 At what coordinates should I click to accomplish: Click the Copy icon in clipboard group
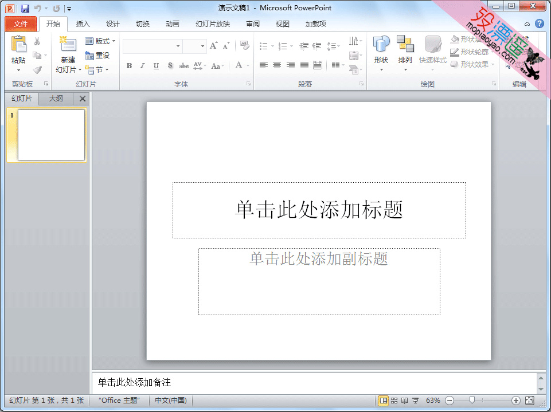(x=37, y=55)
